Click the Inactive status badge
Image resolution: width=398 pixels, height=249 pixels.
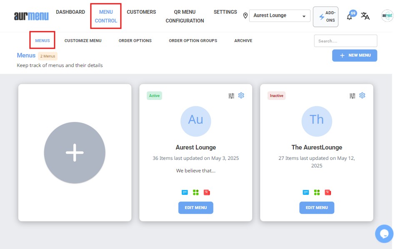coord(276,96)
